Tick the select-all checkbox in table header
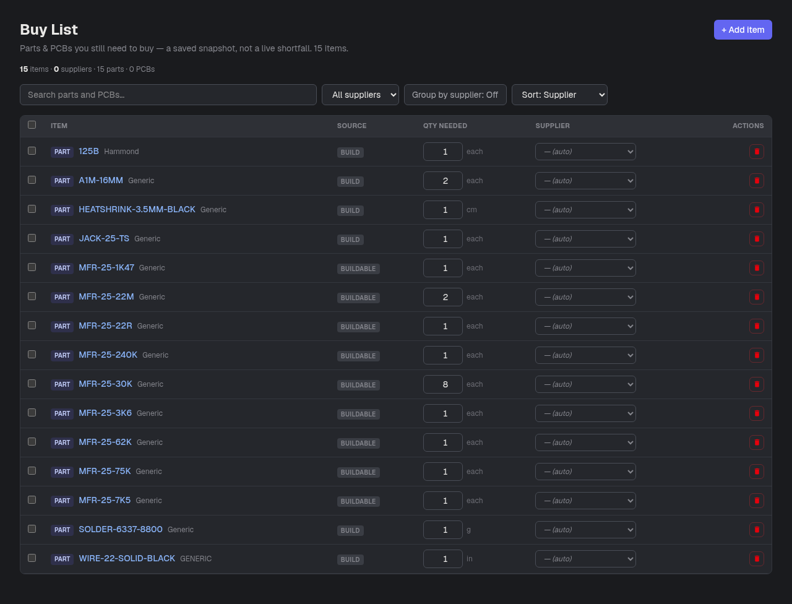Screen dimensions: 792x604 tap(32, 125)
